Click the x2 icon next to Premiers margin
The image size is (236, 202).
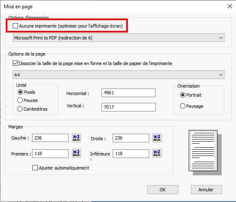coord(76,153)
